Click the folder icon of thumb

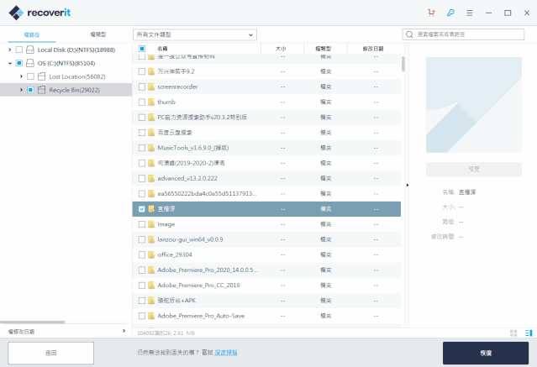151,102
